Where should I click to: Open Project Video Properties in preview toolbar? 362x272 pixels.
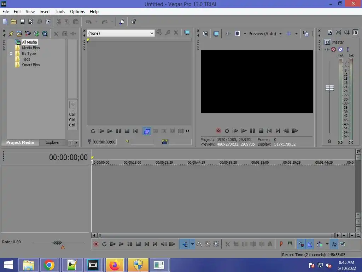[x=205, y=34]
